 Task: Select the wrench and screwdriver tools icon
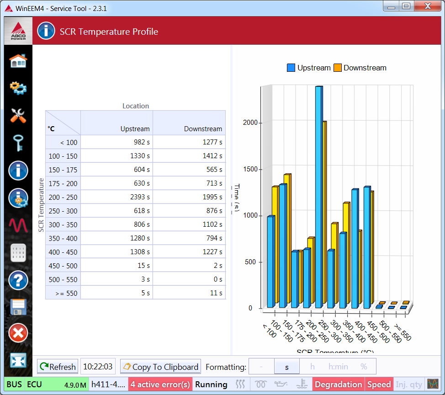tap(18, 116)
